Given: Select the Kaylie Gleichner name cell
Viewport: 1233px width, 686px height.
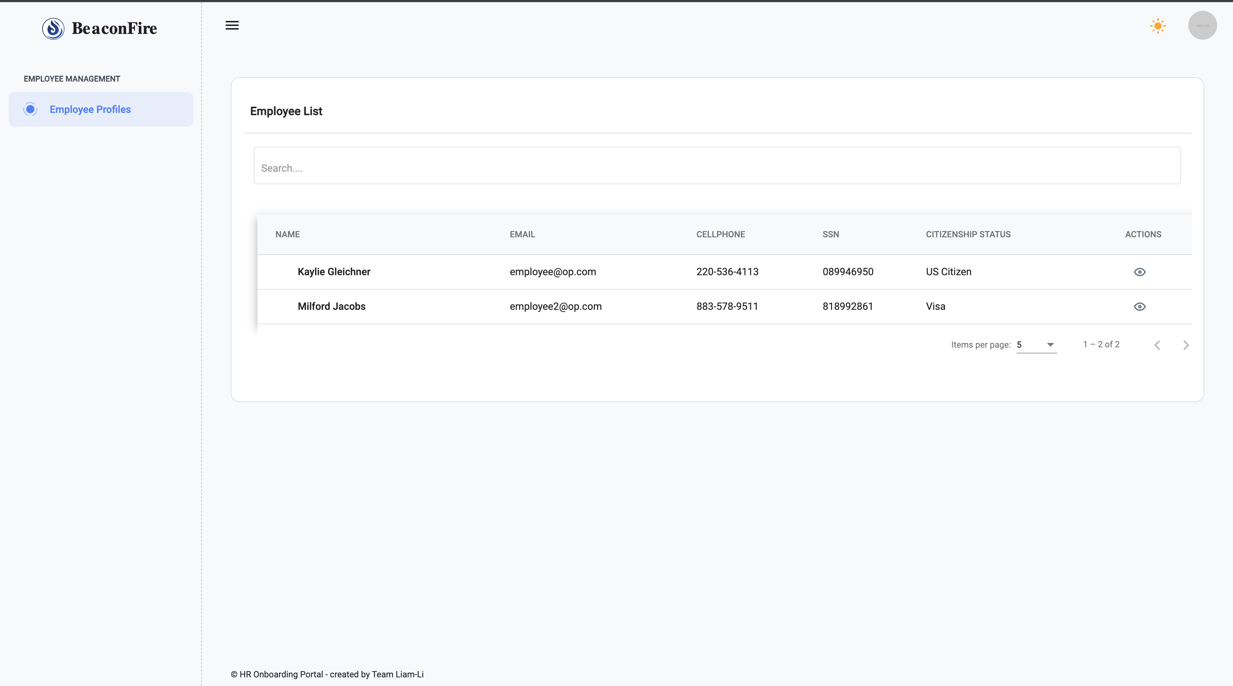Looking at the screenshot, I should click(333, 272).
